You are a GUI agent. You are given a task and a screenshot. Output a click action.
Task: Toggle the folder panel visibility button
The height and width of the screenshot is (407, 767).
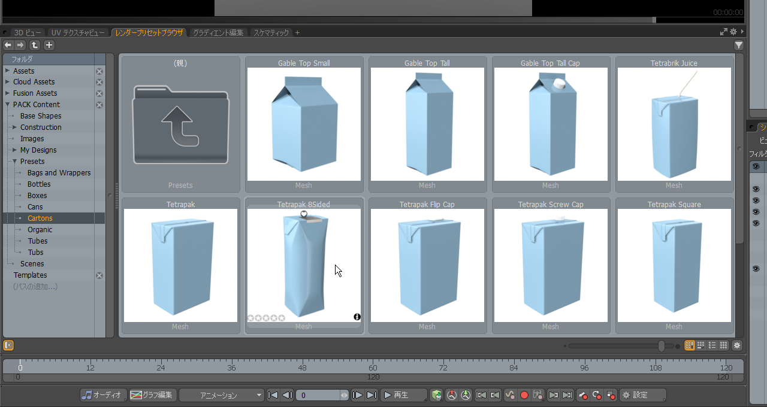(x=8, y=345)
